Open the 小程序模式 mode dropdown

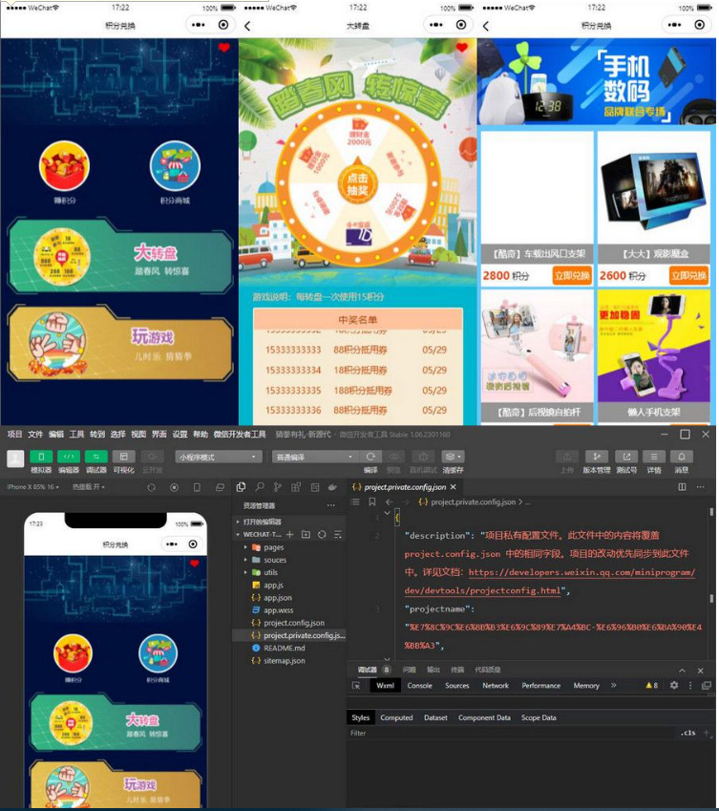tap(218, 457)
